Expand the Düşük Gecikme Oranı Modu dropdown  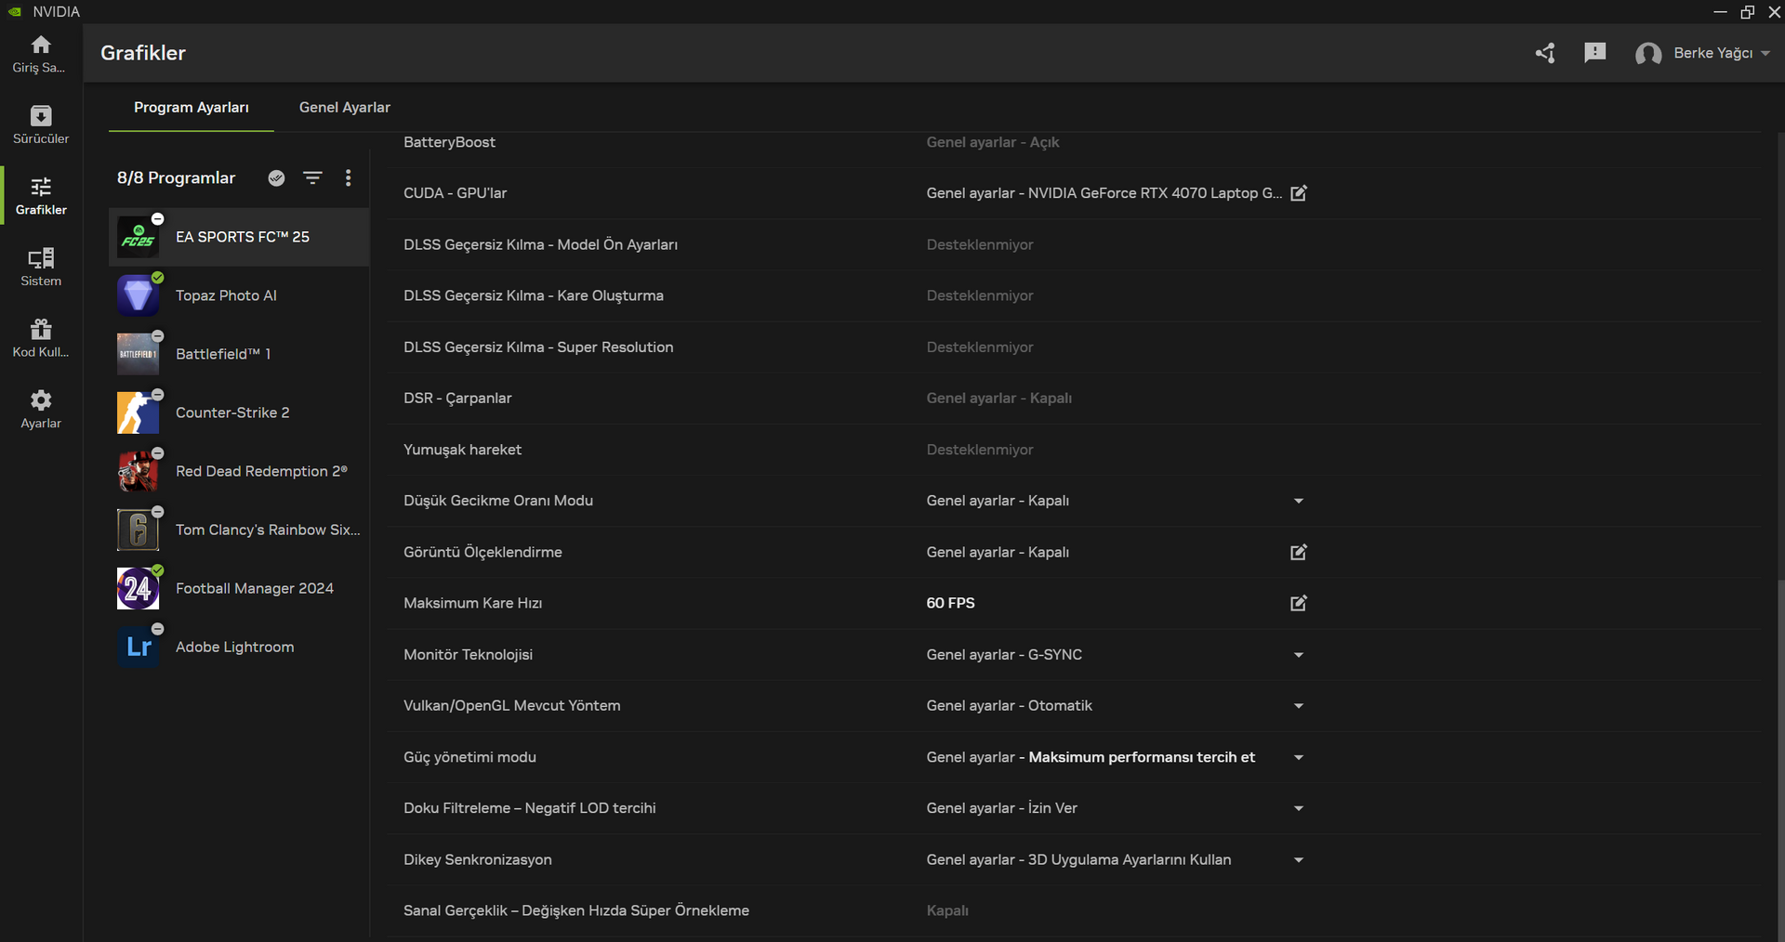tap(1299, 501)
